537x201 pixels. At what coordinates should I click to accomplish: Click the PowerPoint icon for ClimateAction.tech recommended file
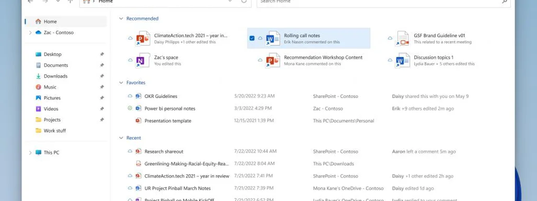click(x=143, y=38)
